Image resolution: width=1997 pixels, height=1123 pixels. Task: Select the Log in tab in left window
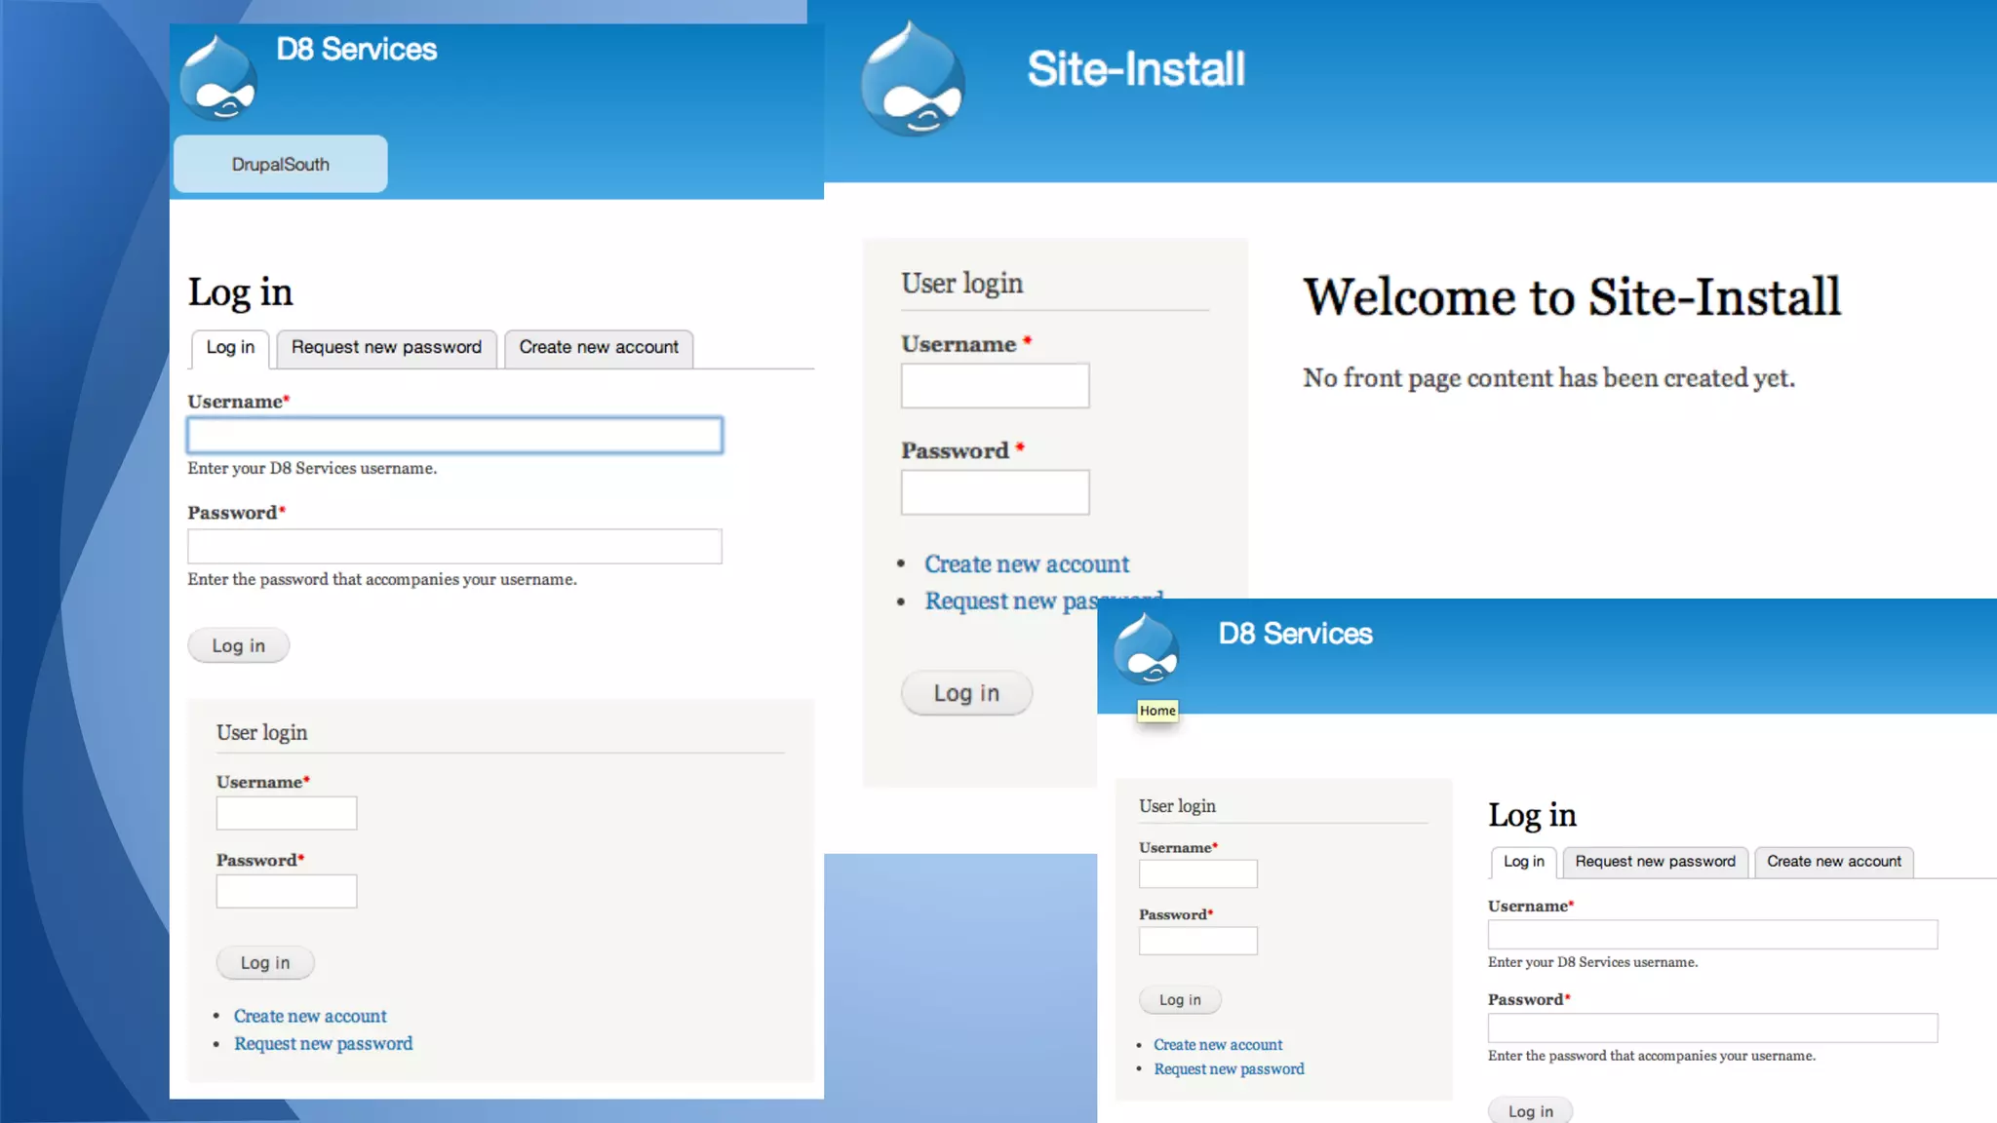click(230, 348)
